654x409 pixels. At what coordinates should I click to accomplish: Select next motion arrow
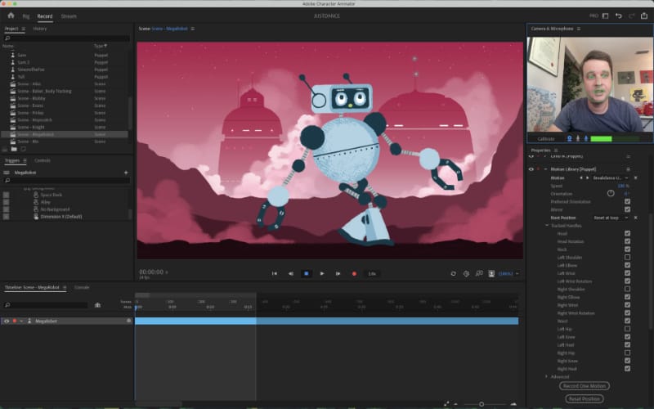(x=587, y=178)
